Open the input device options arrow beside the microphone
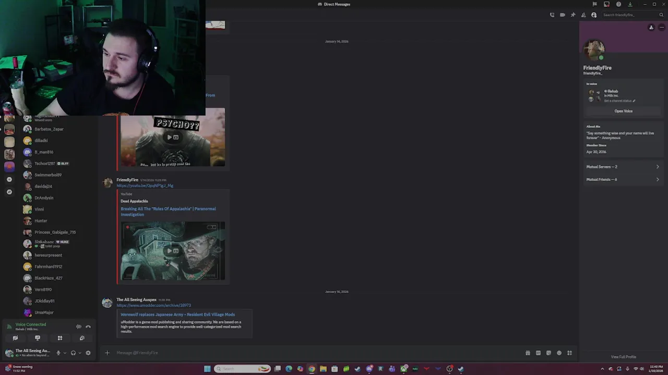 65,353
